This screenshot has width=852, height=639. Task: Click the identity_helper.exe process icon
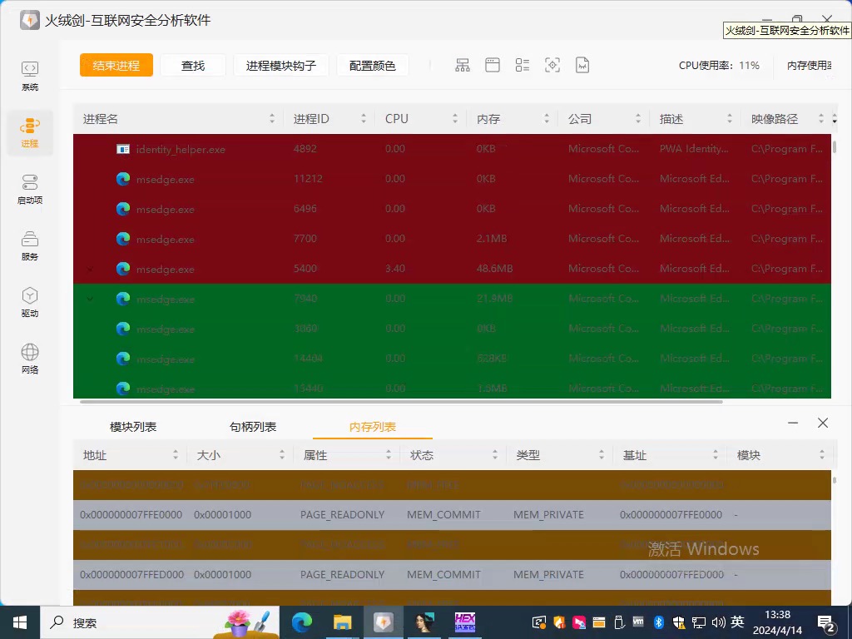coord(123,149)
